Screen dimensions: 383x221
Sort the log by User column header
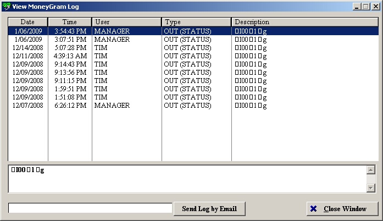[127, 22]
